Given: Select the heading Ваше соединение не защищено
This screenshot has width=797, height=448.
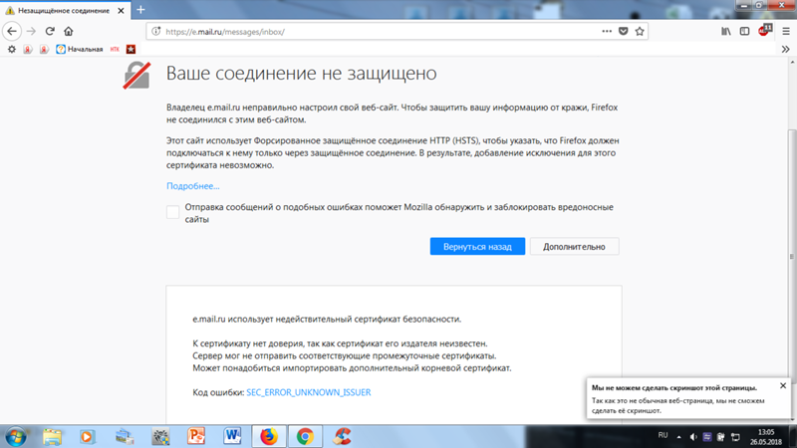Looking at the screenshot, I should point(302,73).
